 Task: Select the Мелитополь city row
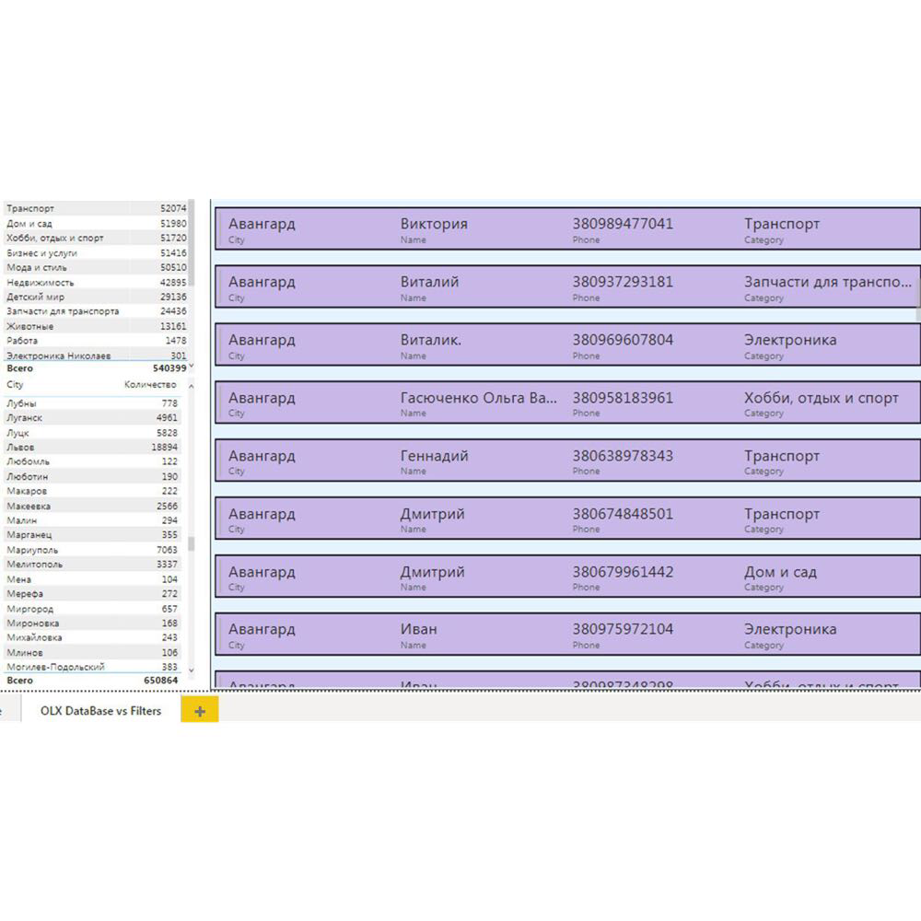click(x=92, y=564)
